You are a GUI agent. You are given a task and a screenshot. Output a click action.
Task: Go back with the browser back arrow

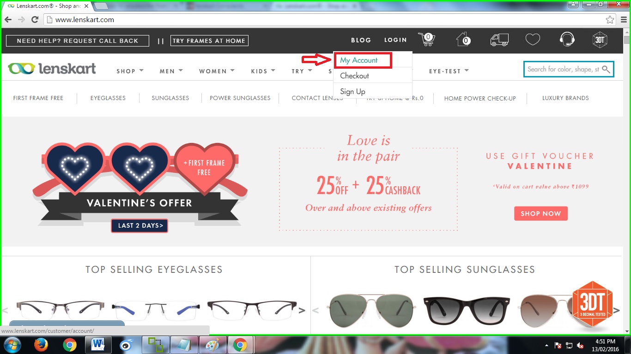[8, 20]
